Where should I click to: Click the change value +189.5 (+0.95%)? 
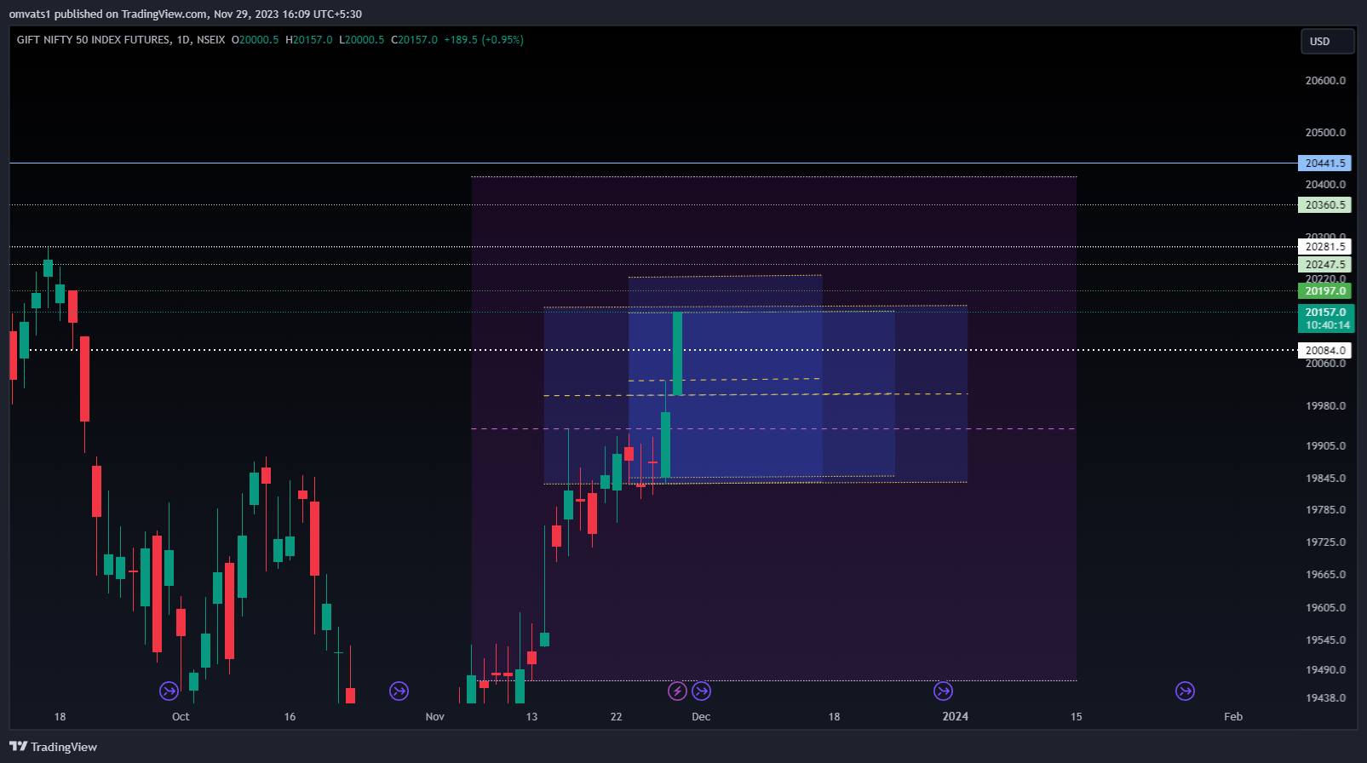pos(484,40)
